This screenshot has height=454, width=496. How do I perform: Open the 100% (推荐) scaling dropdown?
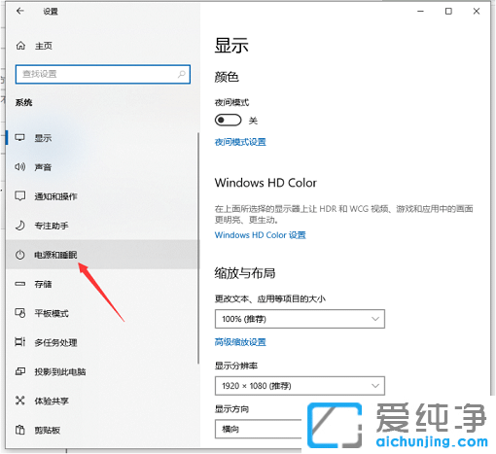(x=300, y=319)
